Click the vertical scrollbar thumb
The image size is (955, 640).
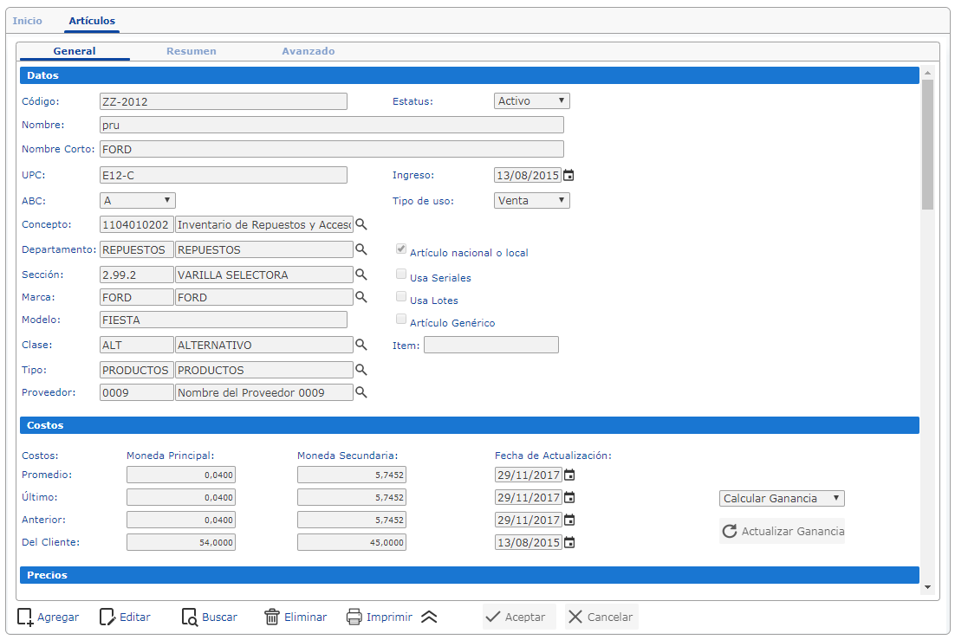point(927,143)
